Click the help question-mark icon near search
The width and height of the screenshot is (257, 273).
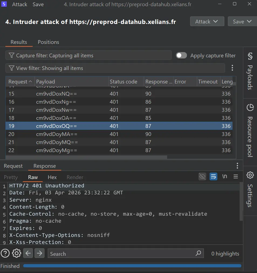tap(5, 253)
